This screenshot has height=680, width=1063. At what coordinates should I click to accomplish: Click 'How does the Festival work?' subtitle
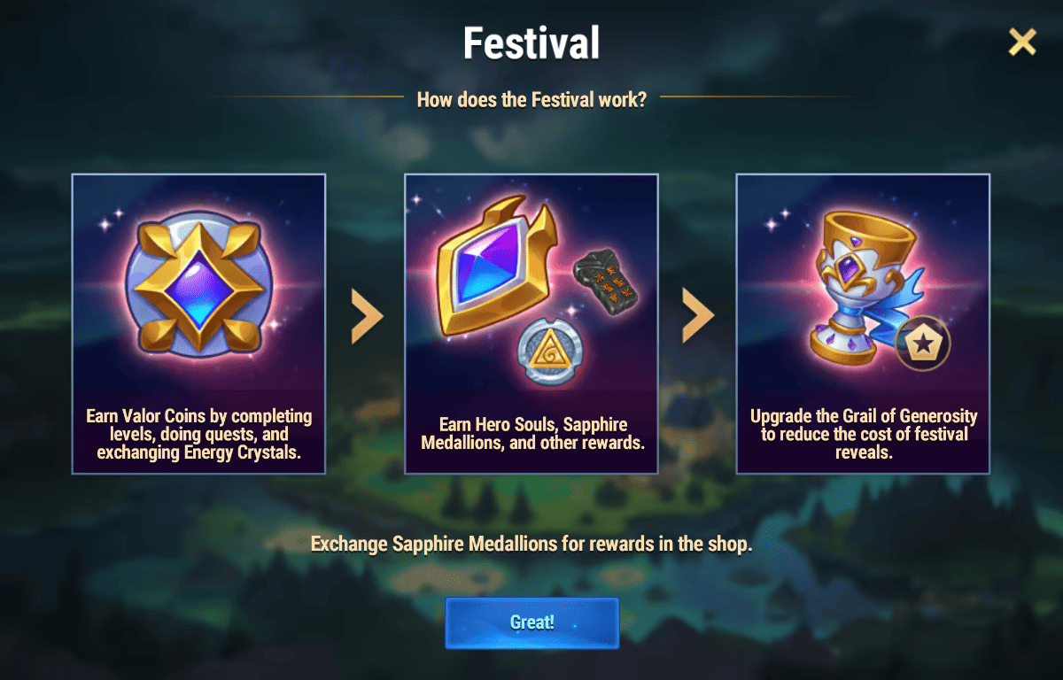531,99
